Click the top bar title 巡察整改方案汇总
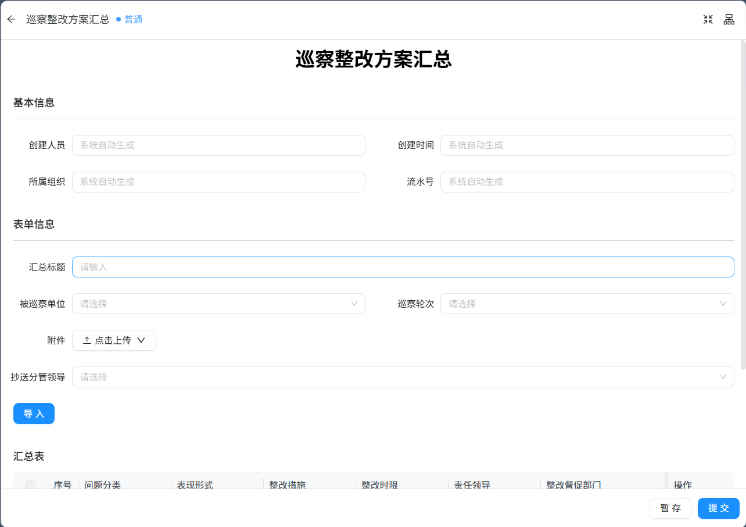The height and width of the screenshot is (527, 746). click(67, 19)
